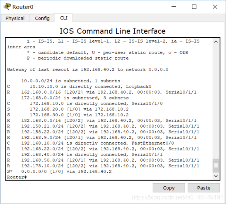The height and width of the screenshot is (204, 226).
Task: Click the CLI vertical scrollbar thumb
Action: point(216,166)
